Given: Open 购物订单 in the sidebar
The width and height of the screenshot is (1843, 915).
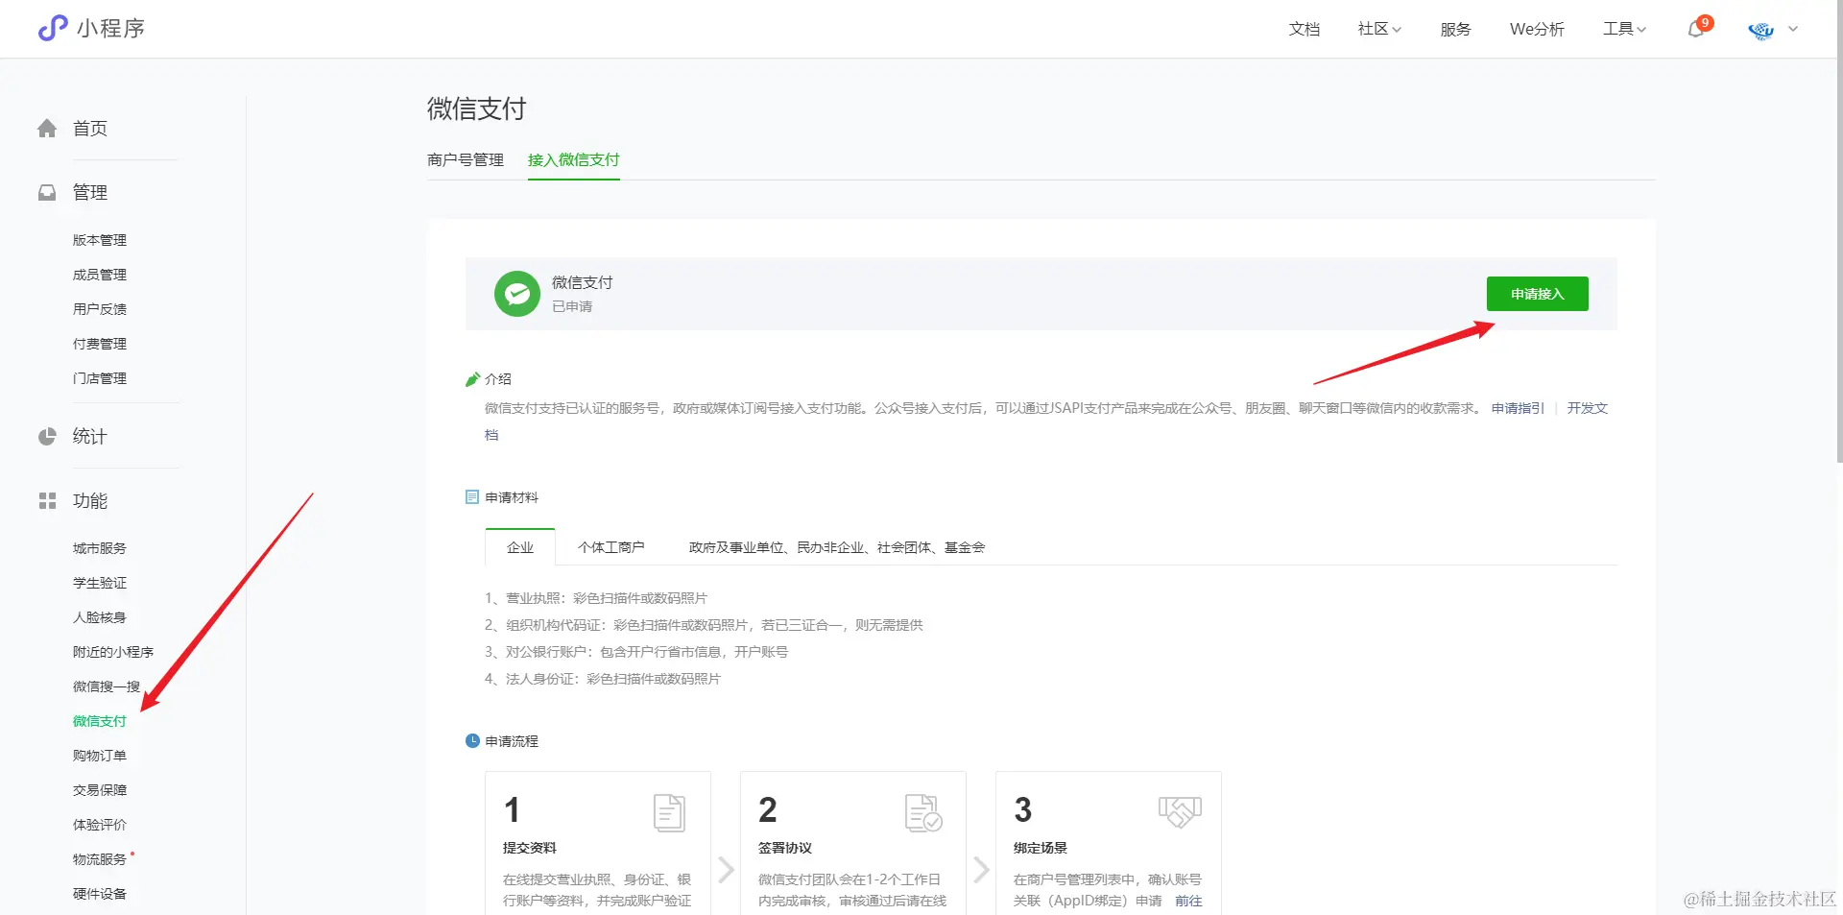Looking at the screenshot, I should click(x=100, y=756).
